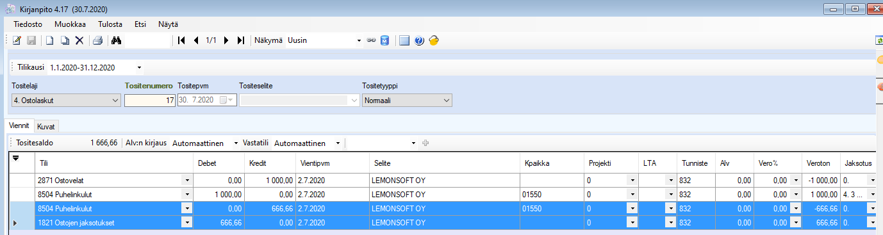Open the Etsi menu

pyautogui.click(x=140, y=24)
